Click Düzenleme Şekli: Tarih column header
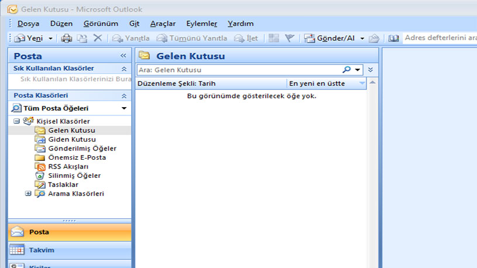The width and height of the screenshot is (477, 268). tap(211, 83)
